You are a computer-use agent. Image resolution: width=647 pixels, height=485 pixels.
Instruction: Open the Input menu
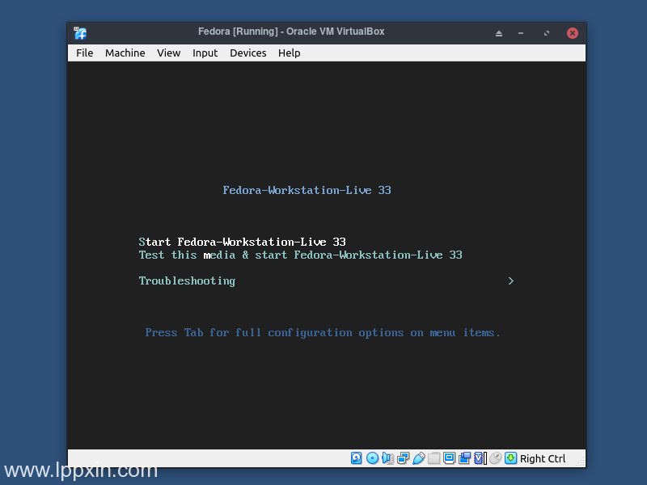205,53
